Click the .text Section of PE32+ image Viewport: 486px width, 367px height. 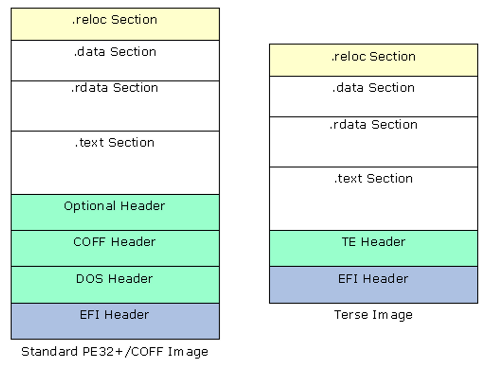click(115, 163)
